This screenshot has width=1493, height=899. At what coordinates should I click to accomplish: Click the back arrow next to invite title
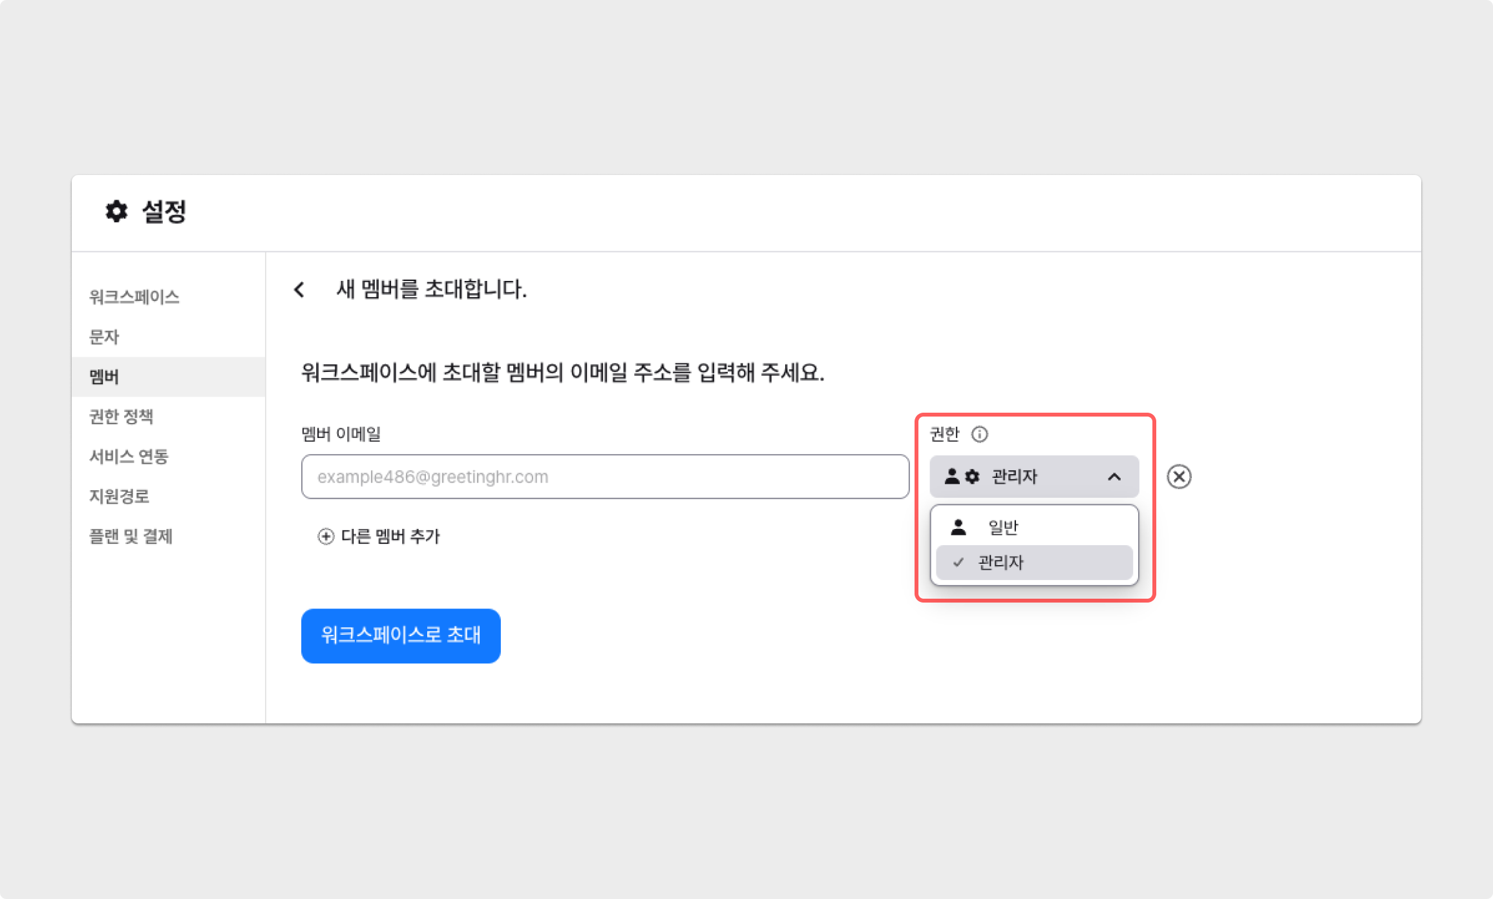click(299, 289)
